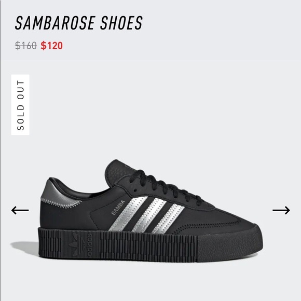Click the black Sambarose shoe product image

tap(136, 211)
